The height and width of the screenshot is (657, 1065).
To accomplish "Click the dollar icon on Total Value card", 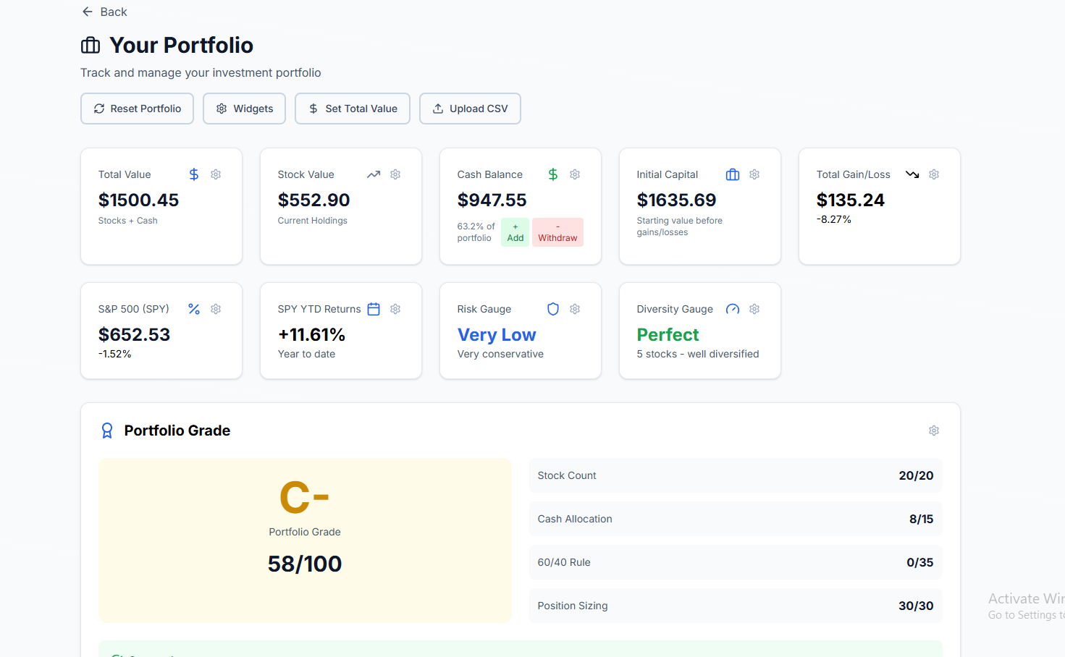I will point(193,174).
